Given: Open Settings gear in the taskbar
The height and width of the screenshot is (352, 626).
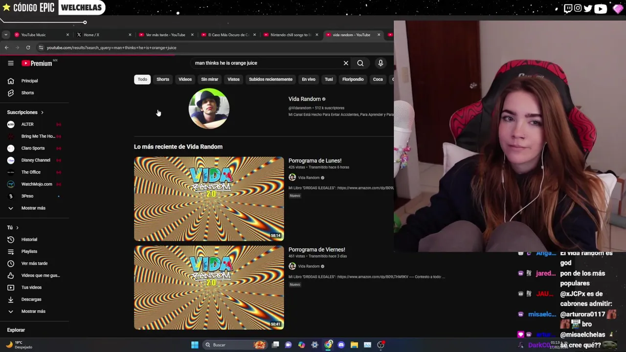Looking at the screenshot, I should click(314, 345).
